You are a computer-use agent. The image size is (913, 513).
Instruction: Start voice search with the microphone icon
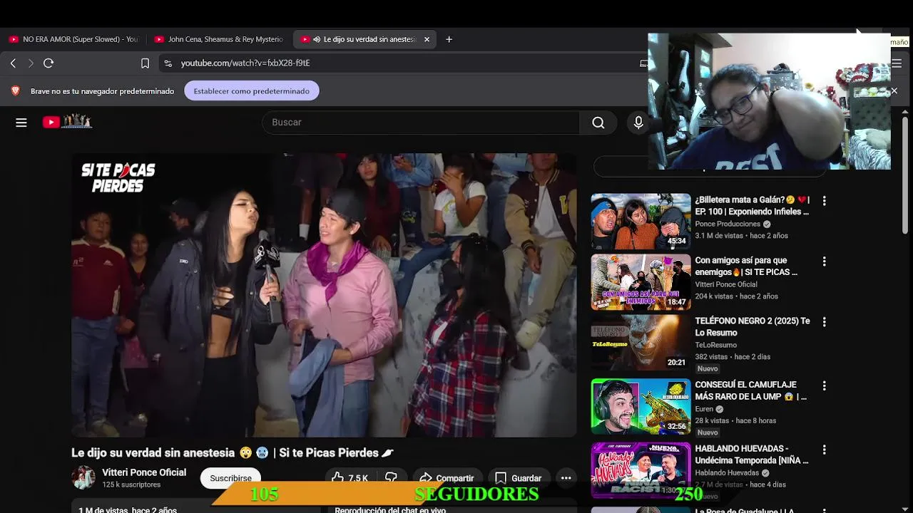[x=638, y=123]
